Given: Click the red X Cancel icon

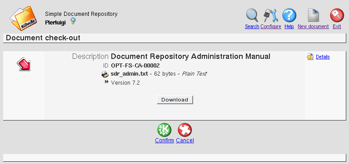Looking at the screenshot, I should (185, 130).
